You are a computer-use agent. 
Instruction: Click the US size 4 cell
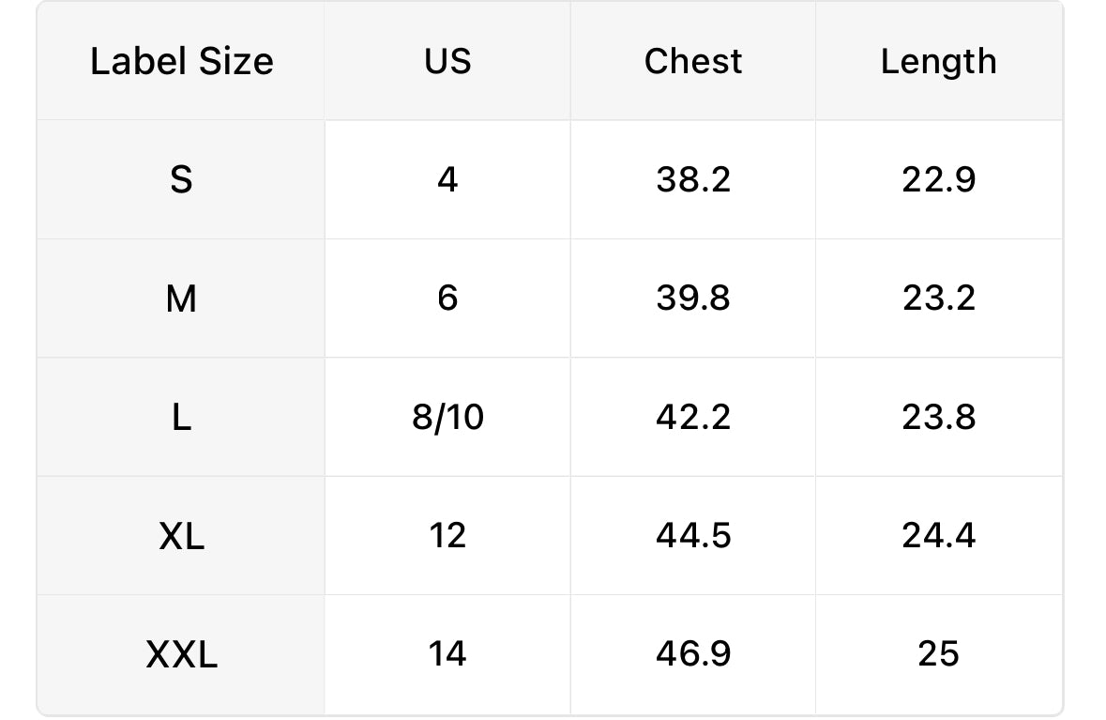point(447,179)
